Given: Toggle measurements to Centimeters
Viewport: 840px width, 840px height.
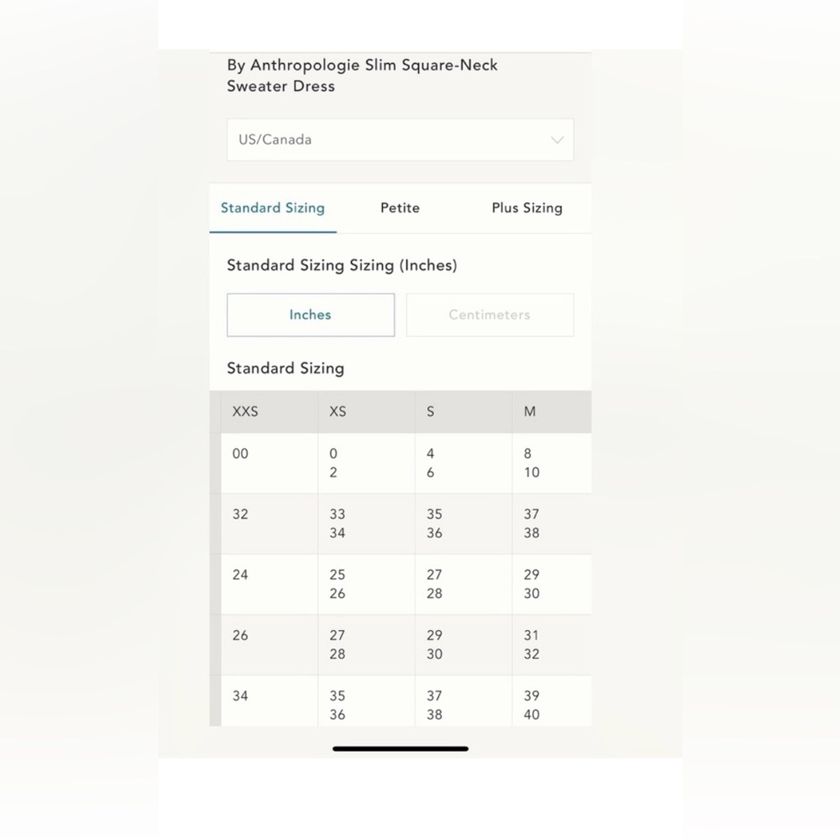Looking at the screenshot, I should coord(490,315).
